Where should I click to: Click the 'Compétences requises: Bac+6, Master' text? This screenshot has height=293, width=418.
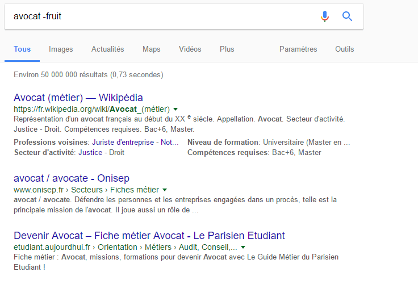(254, 153)
